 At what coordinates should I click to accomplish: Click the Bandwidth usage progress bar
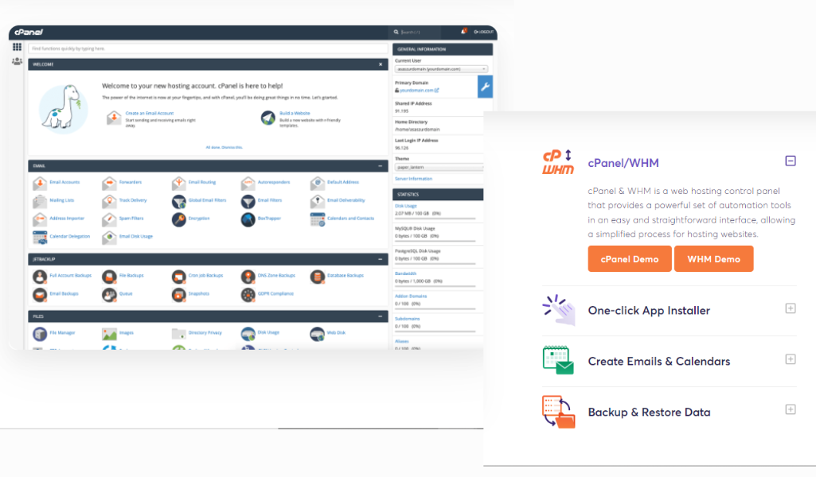coord(435,286)
